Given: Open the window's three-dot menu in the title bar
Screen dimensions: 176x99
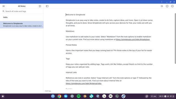Looking at the screenshot, I should 162,2.
